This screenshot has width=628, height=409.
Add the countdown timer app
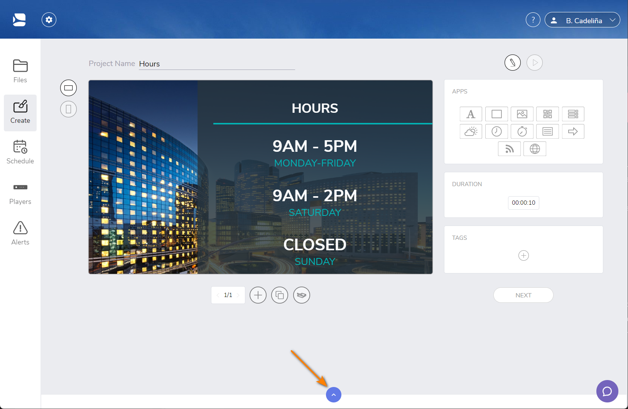point(522,131)
